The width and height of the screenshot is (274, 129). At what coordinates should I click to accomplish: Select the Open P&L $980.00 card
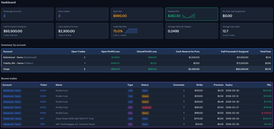pyautogui.click(x=137, y=14)
